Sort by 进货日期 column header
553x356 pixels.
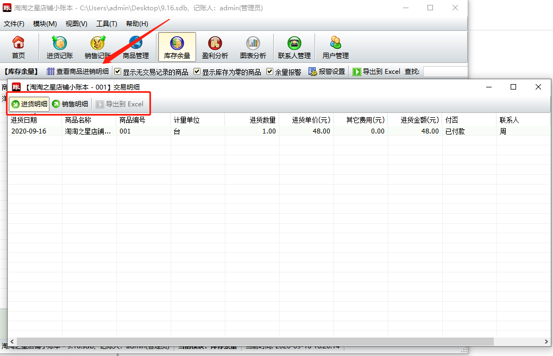(35, 120)
